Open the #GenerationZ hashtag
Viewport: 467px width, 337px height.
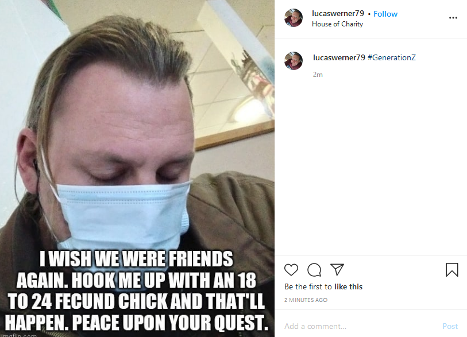point(392,57)
